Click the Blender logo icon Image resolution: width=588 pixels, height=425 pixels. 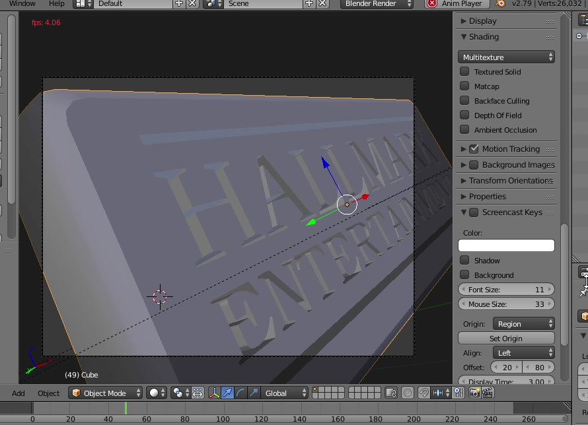click(500, 4)
